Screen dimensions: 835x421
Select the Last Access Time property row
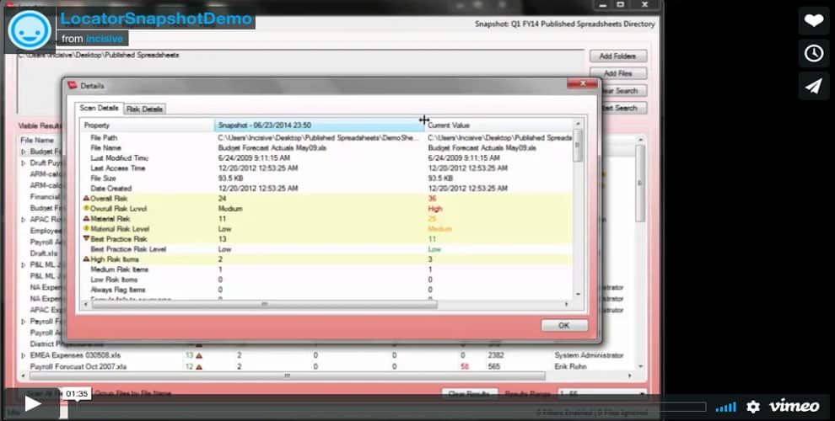[327, 168]
